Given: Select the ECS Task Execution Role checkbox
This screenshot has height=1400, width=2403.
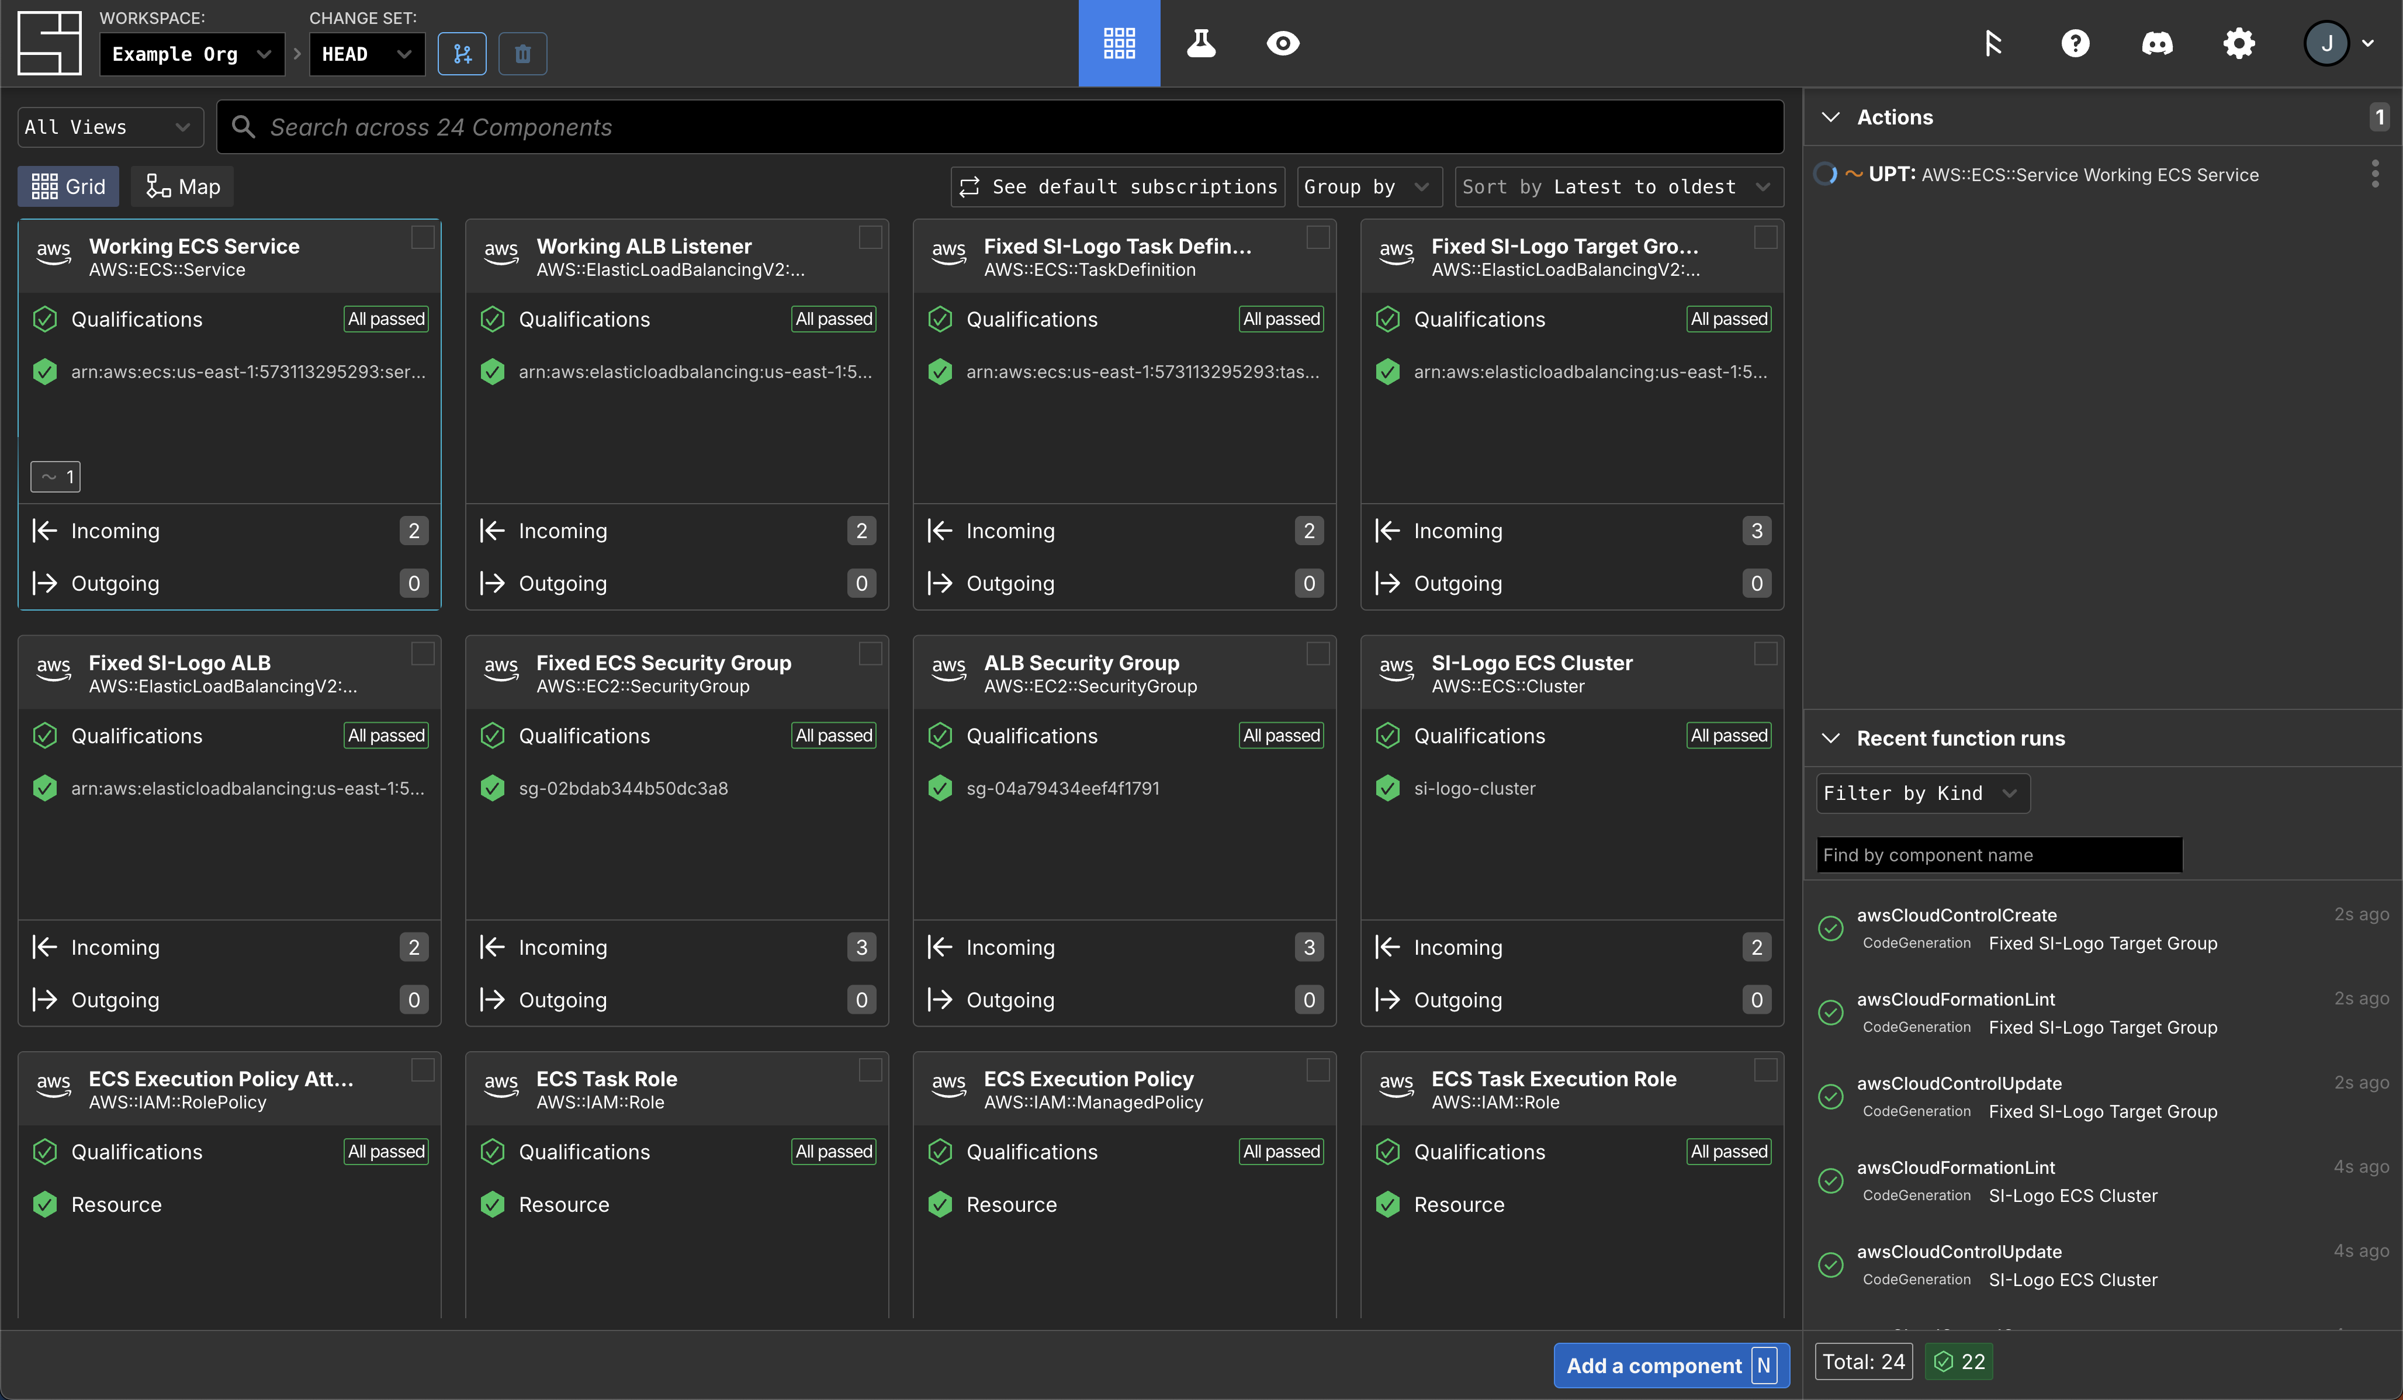Looking at the screenshot, I should point(1766,1070).
